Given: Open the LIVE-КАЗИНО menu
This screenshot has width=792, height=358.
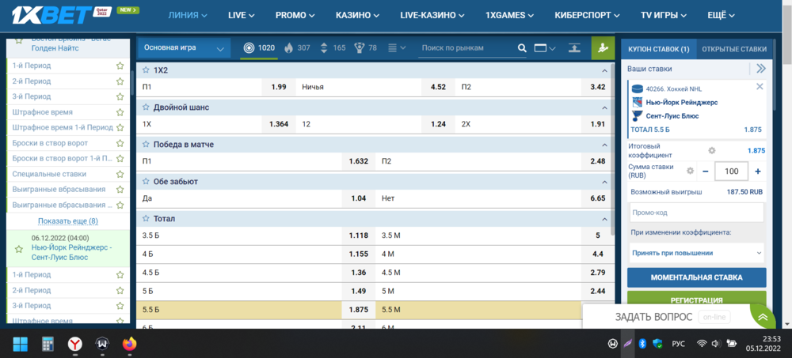Looking at the screenshot, I should coord(432,15).
